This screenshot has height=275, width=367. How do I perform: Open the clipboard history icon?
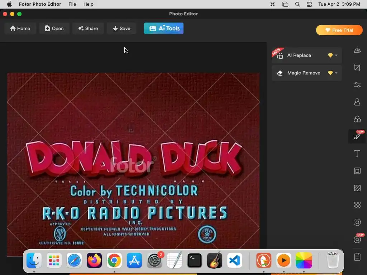click(x=357, y=257)
